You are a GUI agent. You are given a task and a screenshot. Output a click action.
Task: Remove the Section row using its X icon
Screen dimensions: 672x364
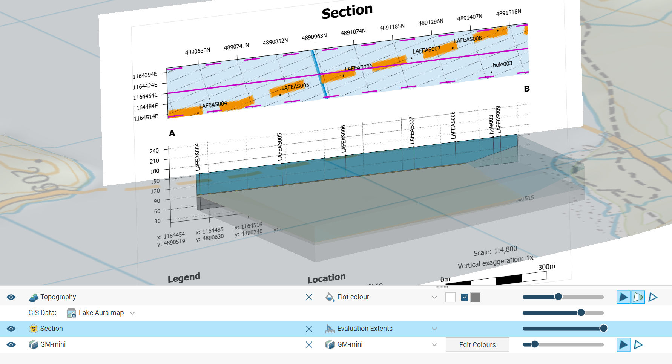point(309,329)
